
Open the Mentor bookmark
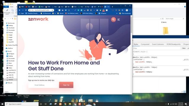[x=61, y=13]
